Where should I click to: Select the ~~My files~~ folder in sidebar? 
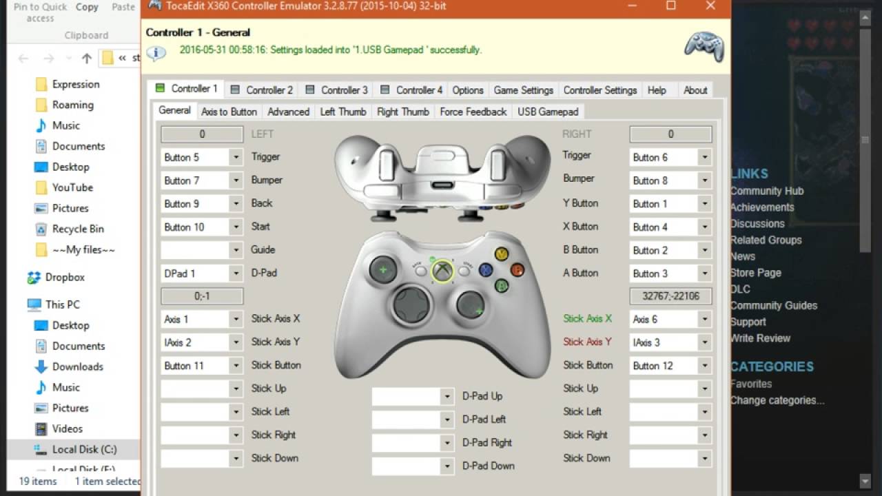83,249
